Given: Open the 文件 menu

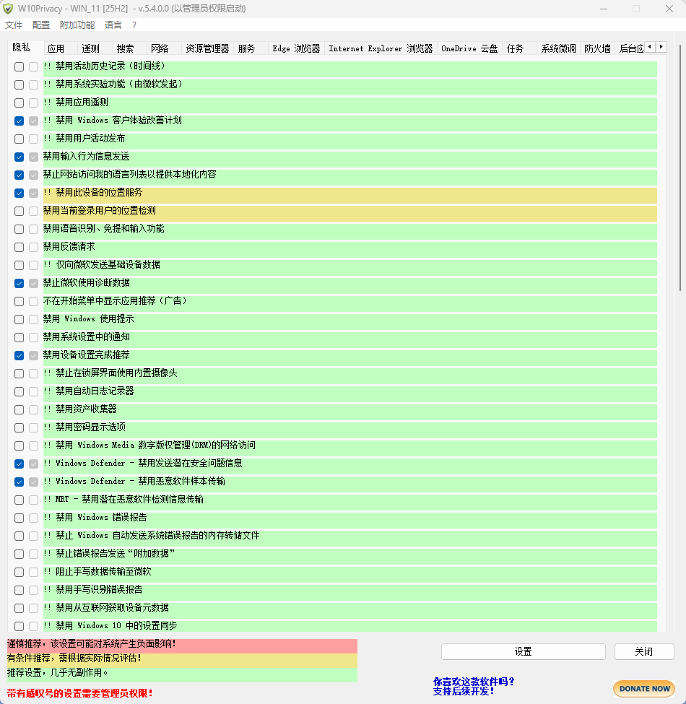Looking at the screenshot, I should coord(14,25).
